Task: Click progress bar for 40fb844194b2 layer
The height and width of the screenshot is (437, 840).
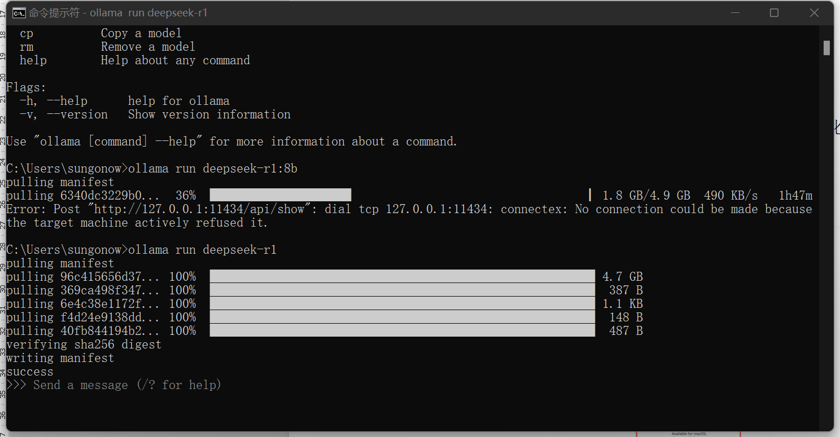Action: [x=402, y=330]
